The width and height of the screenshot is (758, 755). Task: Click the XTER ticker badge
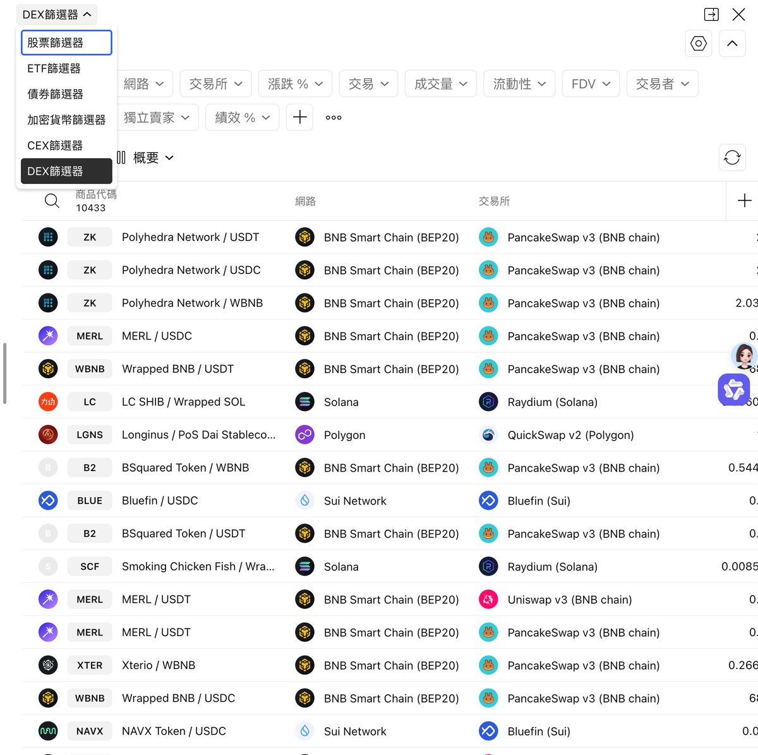[90, 665]
